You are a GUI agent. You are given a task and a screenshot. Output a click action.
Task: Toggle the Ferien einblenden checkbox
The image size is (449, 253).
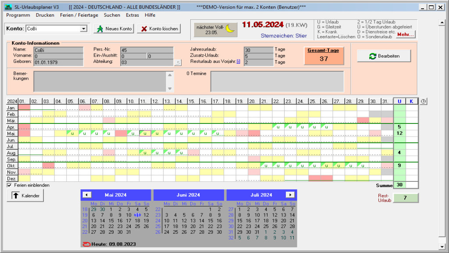tap(10, 185)
